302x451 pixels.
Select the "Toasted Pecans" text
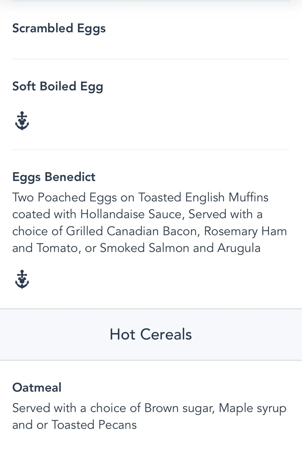tap(94, 425)
